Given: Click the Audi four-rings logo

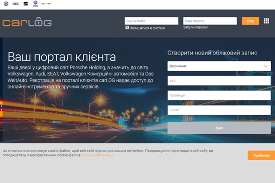Looking at the screenshot, I should pos(16,4).
